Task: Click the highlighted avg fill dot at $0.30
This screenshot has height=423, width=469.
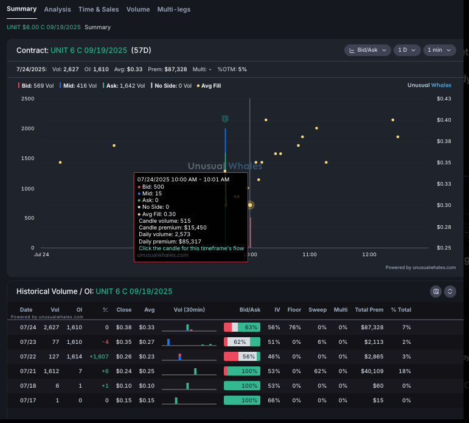Action: (250, 205)
